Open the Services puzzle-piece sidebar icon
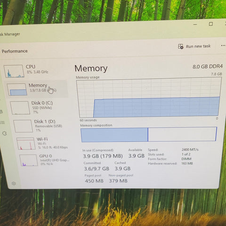This screenshot has width=226, height=226. click(4, 133)
